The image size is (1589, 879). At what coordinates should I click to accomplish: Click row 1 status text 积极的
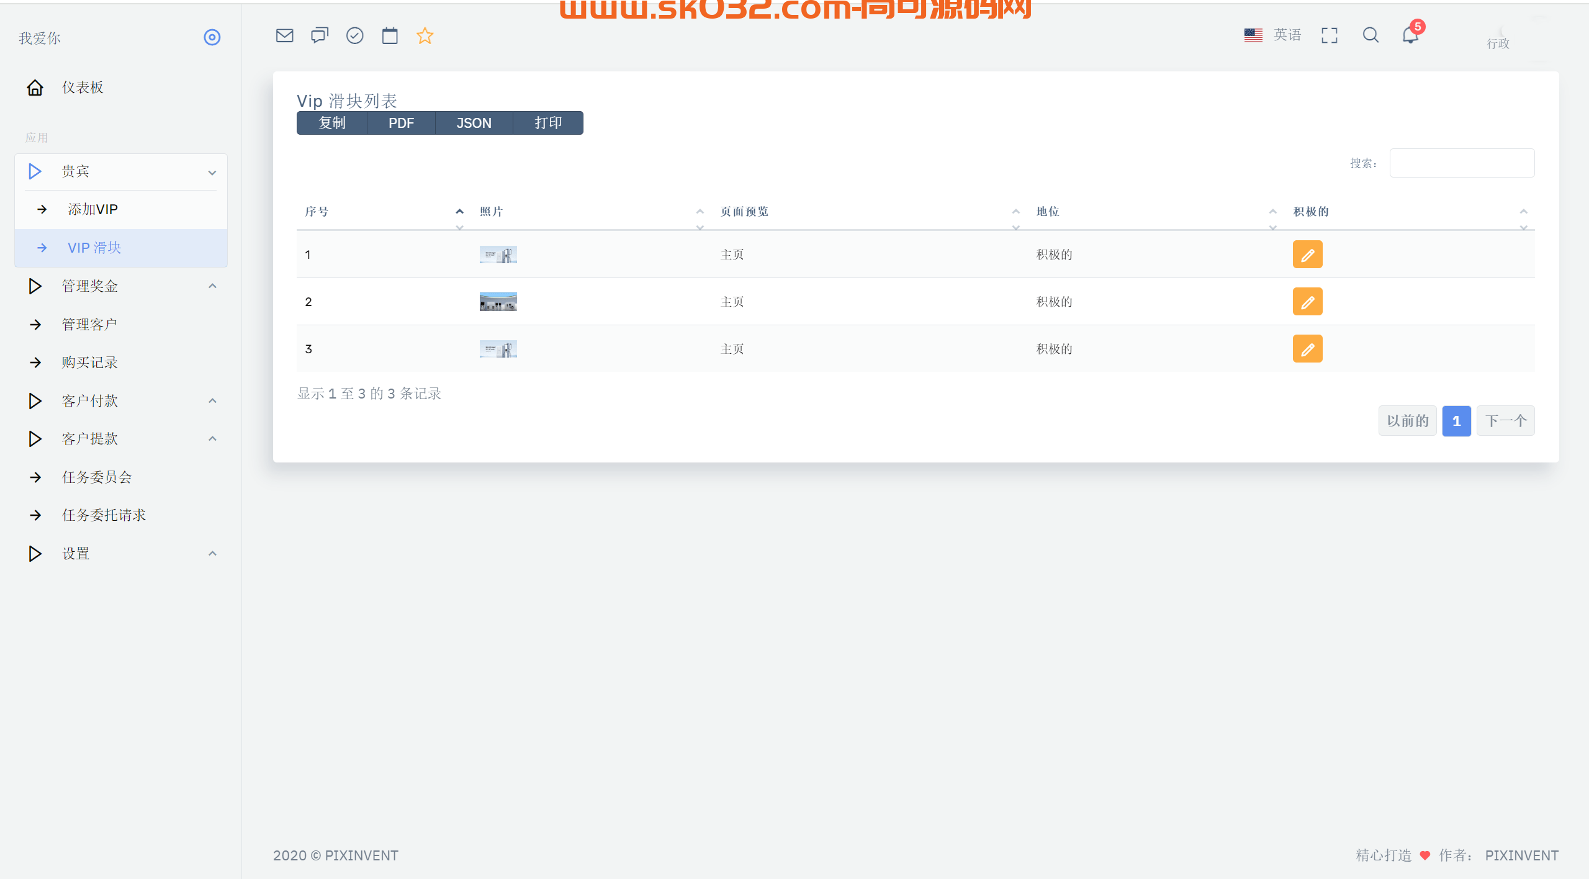(1054, 255)
